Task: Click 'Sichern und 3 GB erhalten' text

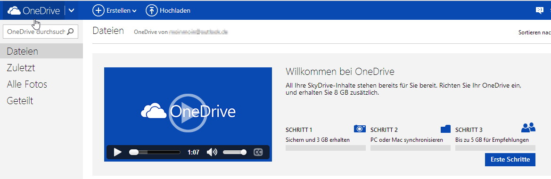Action: [318, 140]
